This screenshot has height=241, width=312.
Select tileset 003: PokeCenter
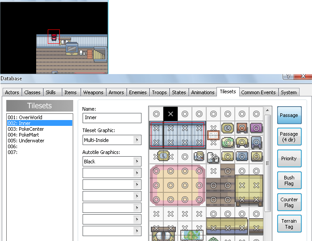[x=40, y=129]
